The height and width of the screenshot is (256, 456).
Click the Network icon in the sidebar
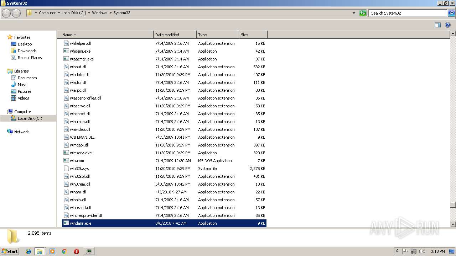(10, 132)
